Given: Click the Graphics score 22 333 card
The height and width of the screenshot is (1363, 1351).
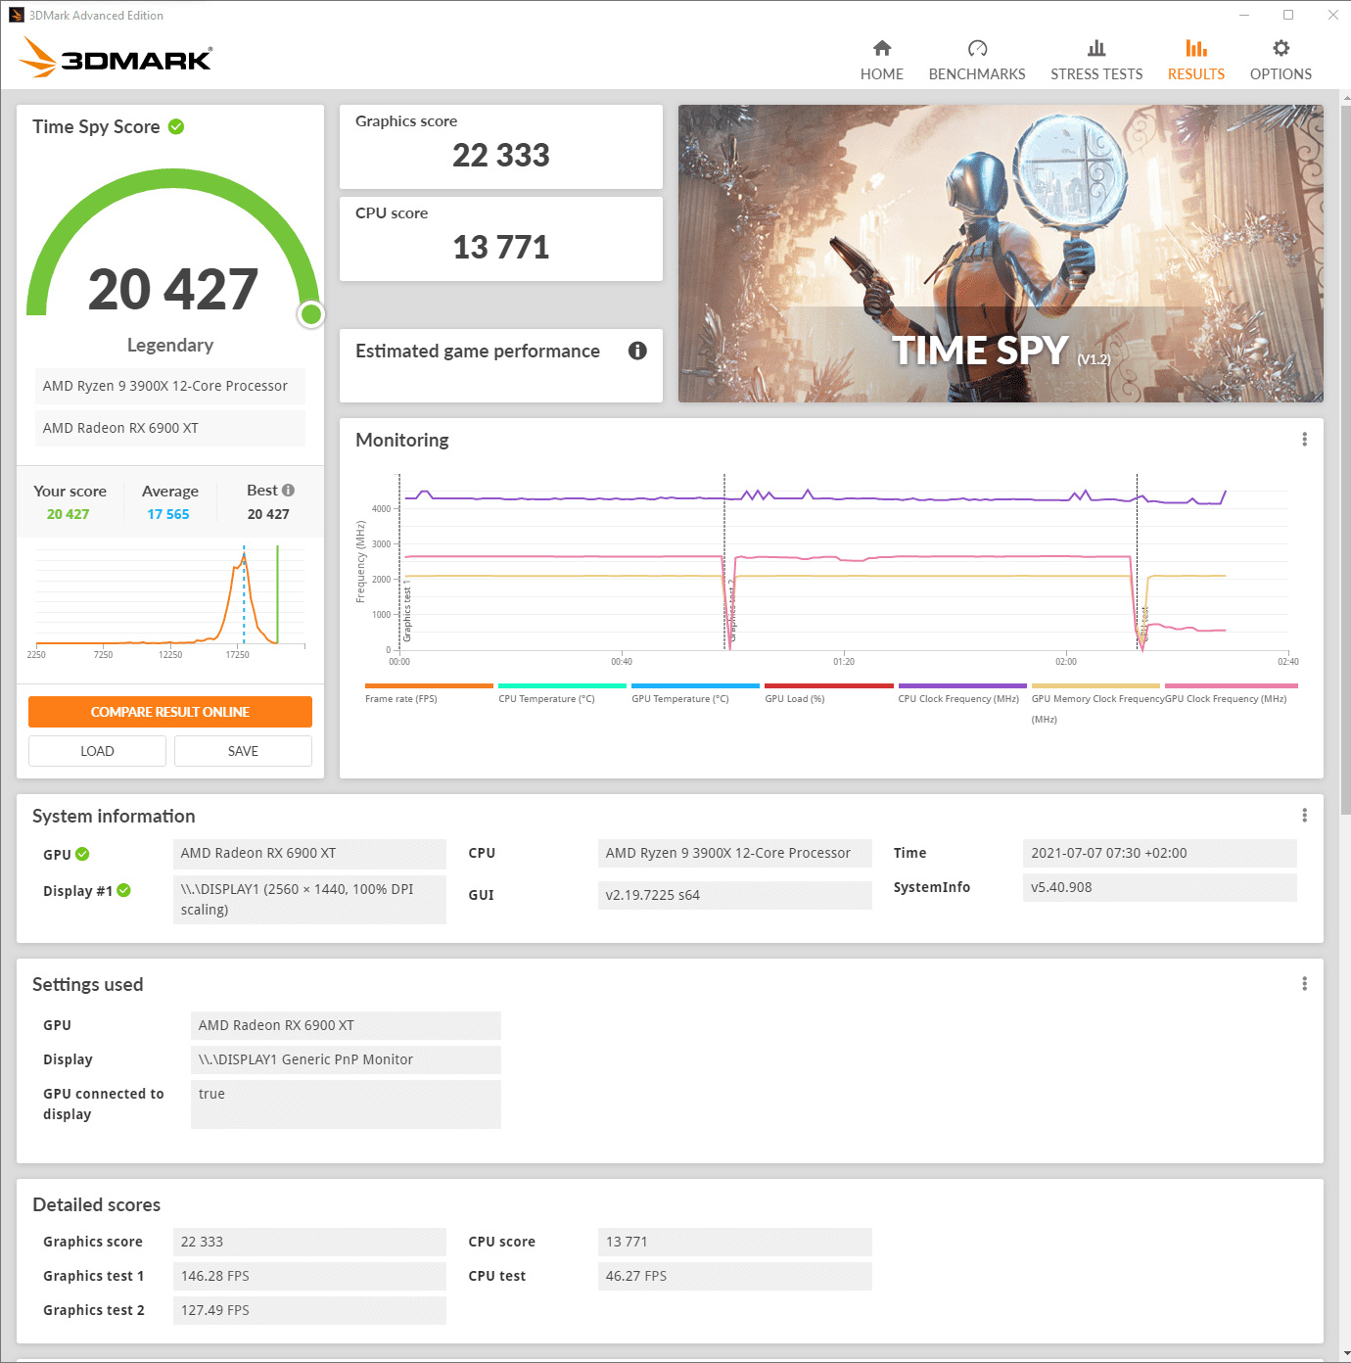Looking at the screenshot, I should [x=501, y=147].
